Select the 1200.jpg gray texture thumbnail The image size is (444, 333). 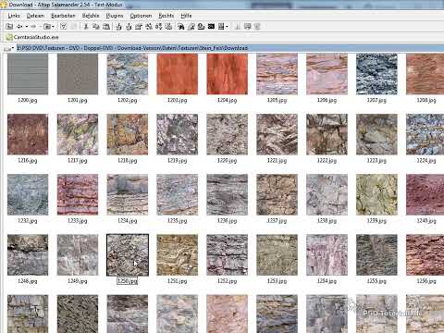pyautogui.click(x=28, y=74)
